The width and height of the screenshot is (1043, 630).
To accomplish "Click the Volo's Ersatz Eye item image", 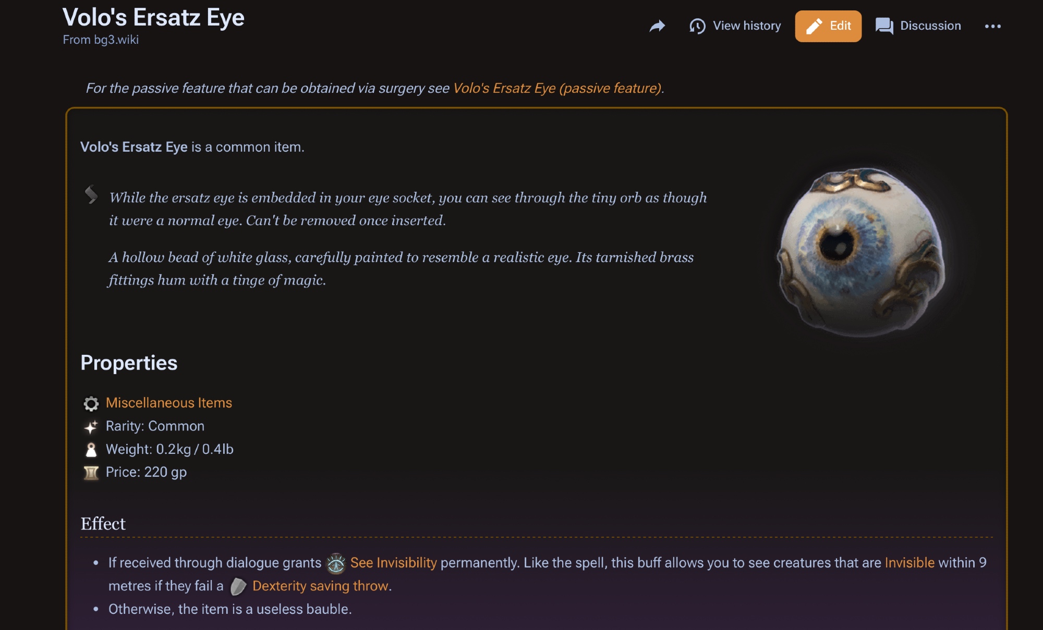I will tap(862, 252).
